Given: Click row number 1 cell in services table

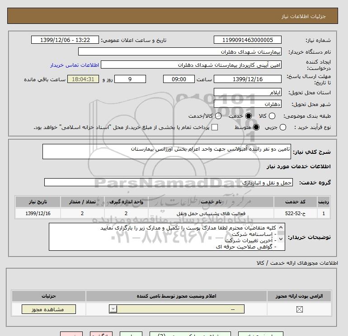Looking at the screenshot, I should pyautogui.click(x=324, y=213).
